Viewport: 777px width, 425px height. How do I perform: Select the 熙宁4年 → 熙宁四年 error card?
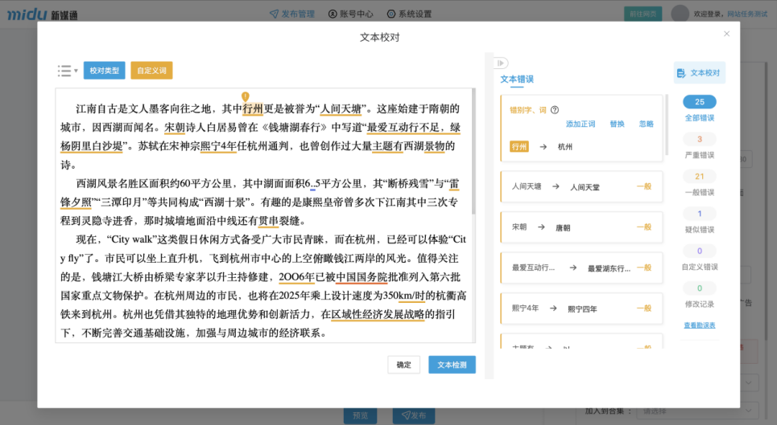point(582,309)
